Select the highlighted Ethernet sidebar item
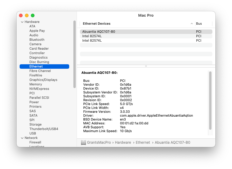This screenshot has height=169, width=232. (44, 66)
